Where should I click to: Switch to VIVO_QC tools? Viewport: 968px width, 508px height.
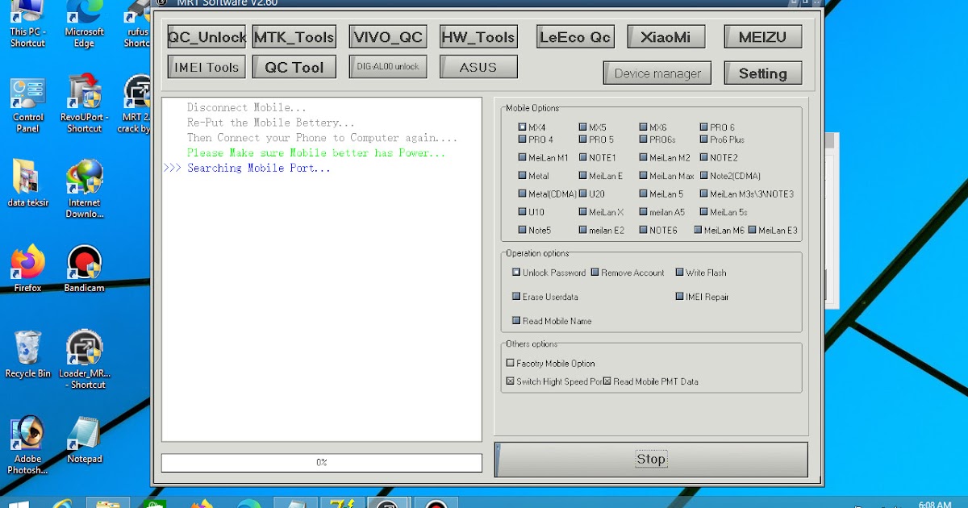tap(387, 36)
